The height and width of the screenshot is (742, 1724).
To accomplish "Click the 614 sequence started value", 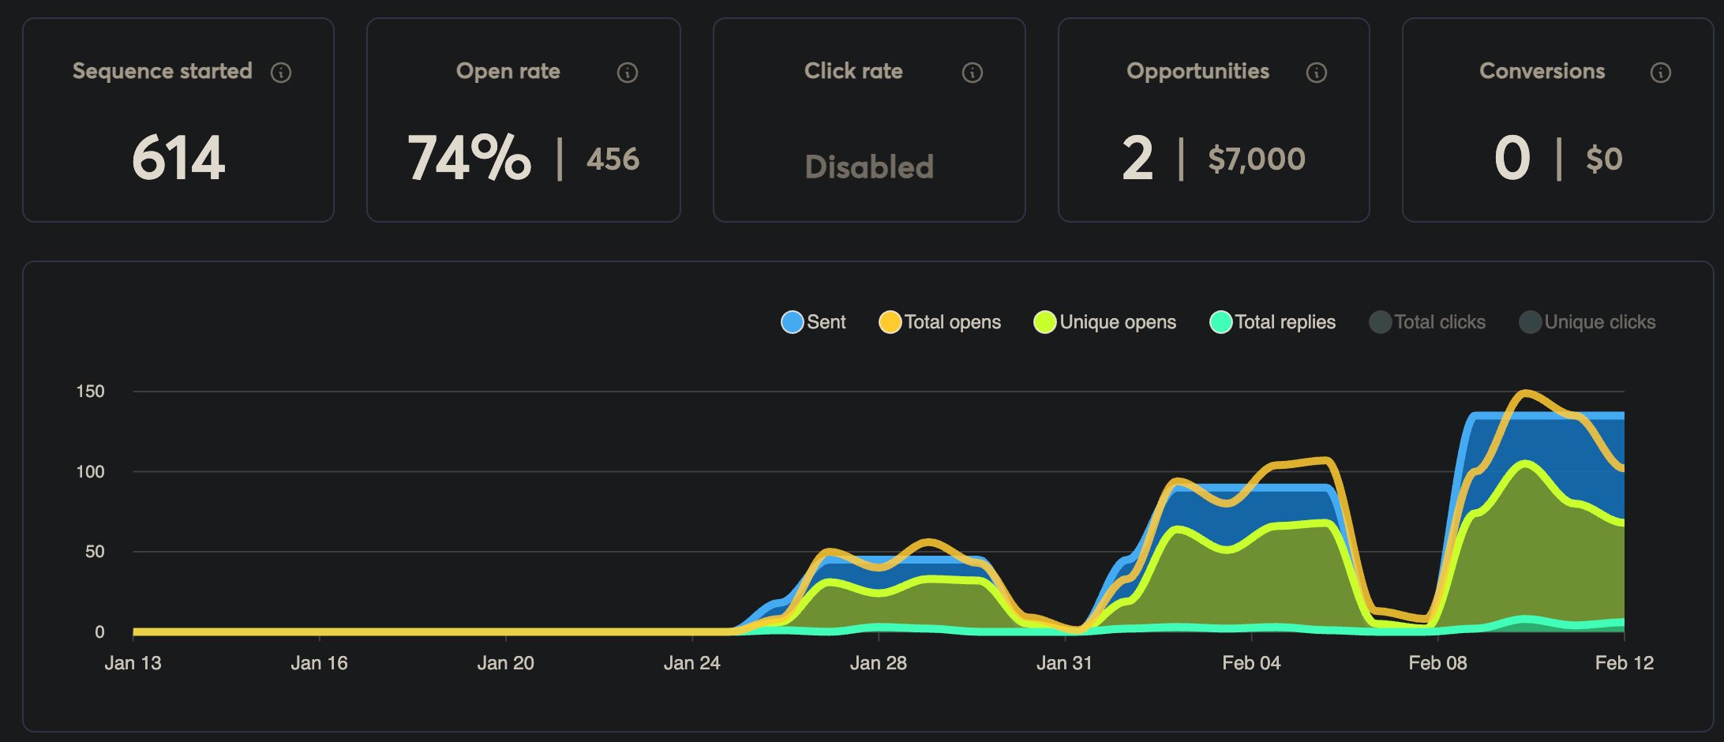I will click(x=178, y=158).
